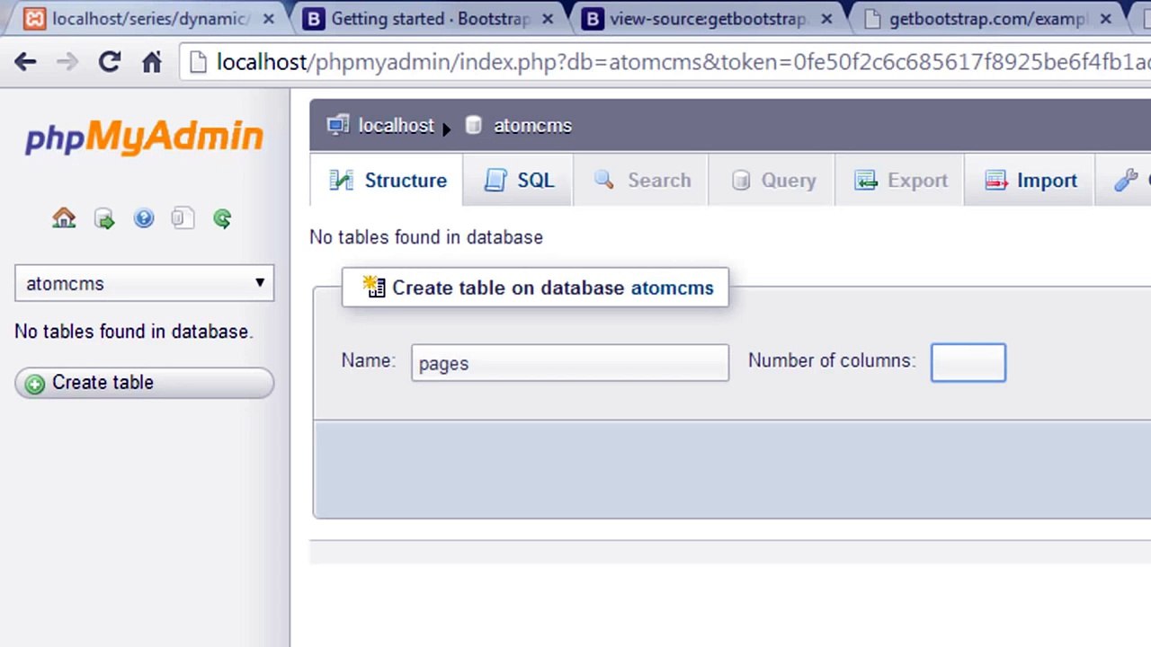Click the SQL documentation icon in sidebar
This screenshot has width=1151, height=647.
pos(183,218)
